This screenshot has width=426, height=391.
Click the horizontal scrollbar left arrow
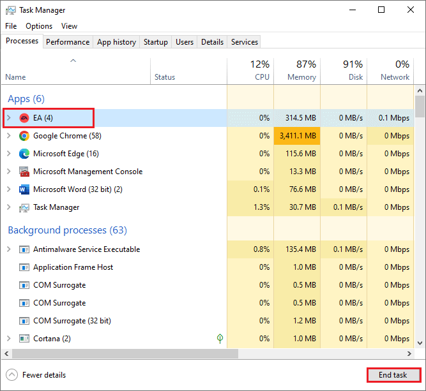(7, 353)
